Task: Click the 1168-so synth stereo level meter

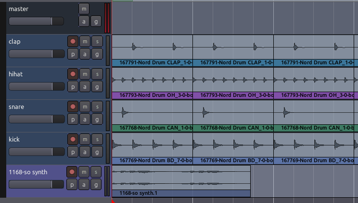Action: pyautogui.click(x=107, y=181)
